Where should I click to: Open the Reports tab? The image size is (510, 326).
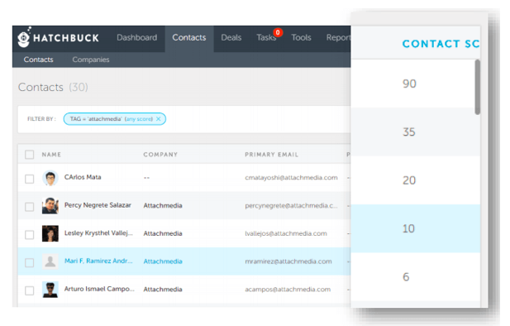(338, 38)
